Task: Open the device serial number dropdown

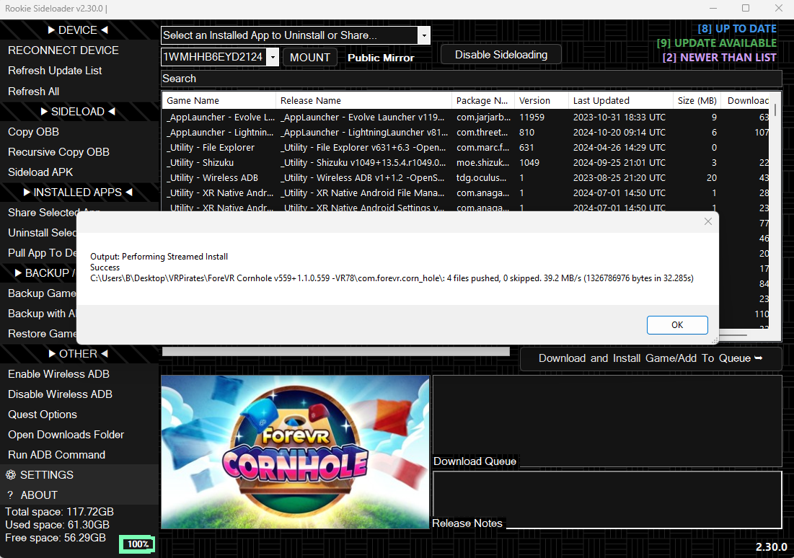Action: [272, 57]
